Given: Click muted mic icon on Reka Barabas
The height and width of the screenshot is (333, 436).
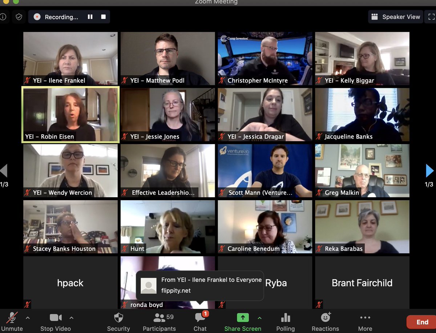Looking at the screenshot, I should pos(319,249).
